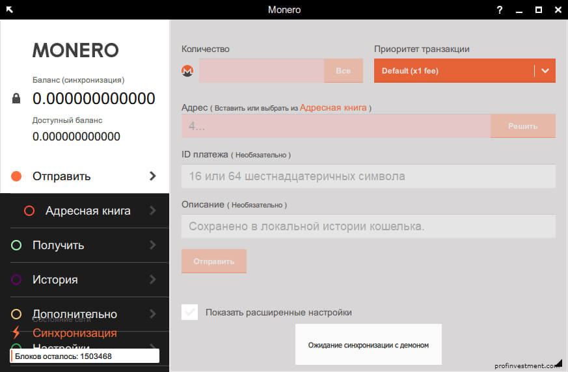Click the yellow circle beside Дополнительно

(x=16, y=314)
